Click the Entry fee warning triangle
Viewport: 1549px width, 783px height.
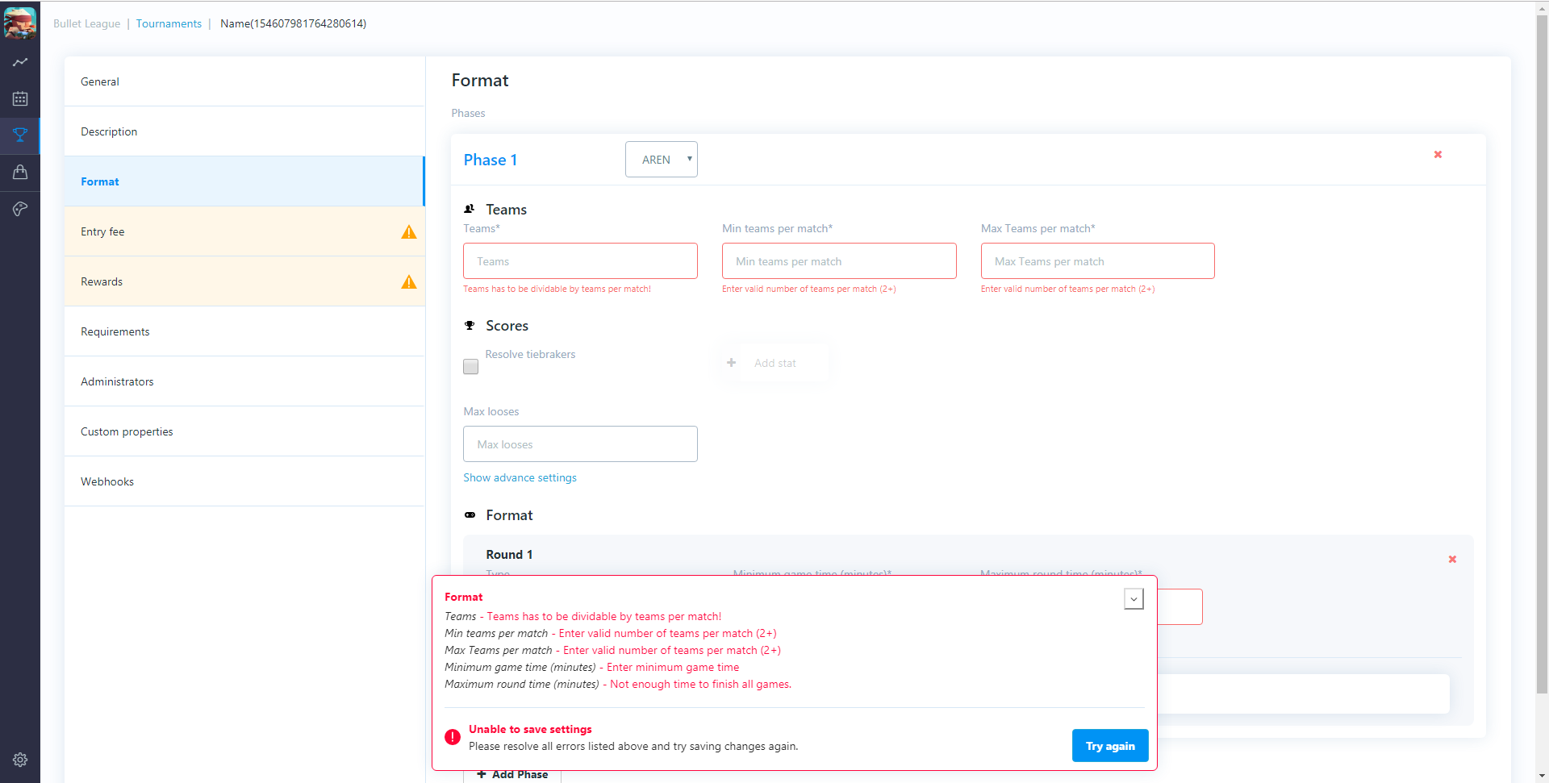409,232
